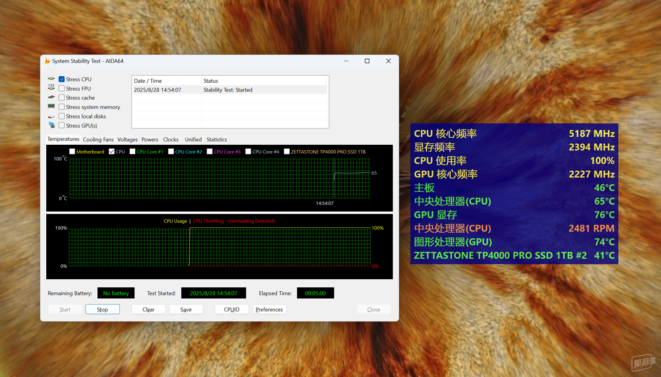Enable the Stress FPU checkbox
This screenshot has width=661, height=377.
point(62,88)
